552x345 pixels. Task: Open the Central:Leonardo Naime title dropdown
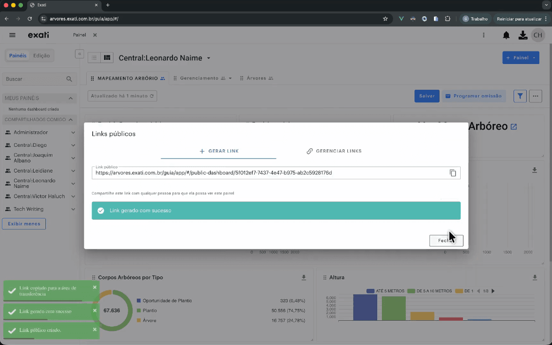(209, 58)
